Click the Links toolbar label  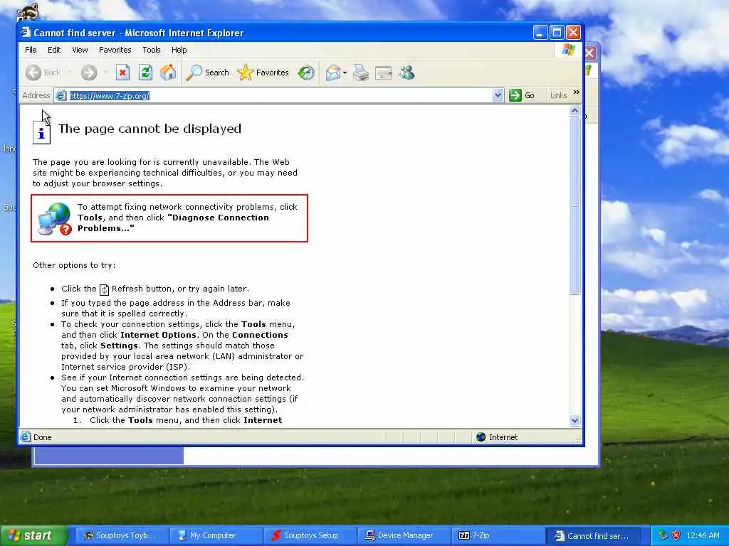click(x=558, y=96)
